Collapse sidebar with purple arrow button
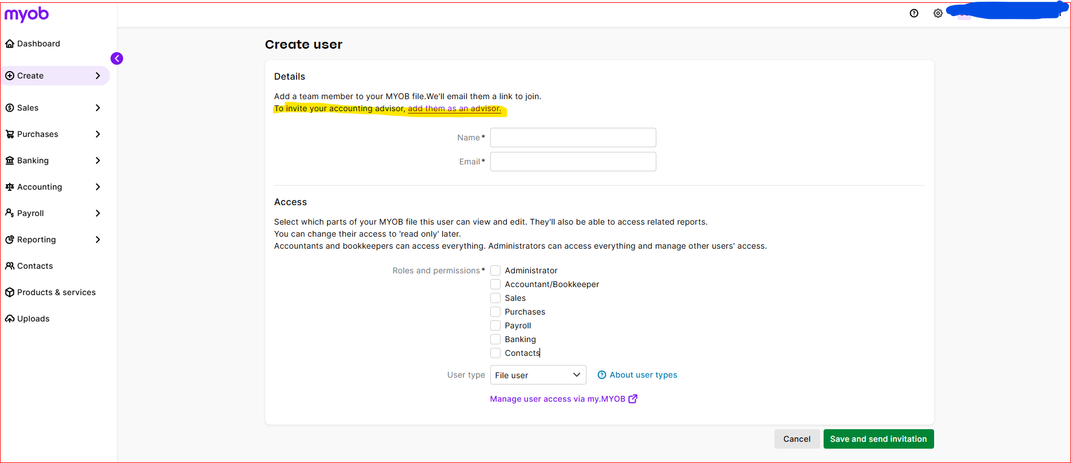Image resolution: width=1071 pixels, height=463 pixels. pyautogui.click(x=117, y=58)
